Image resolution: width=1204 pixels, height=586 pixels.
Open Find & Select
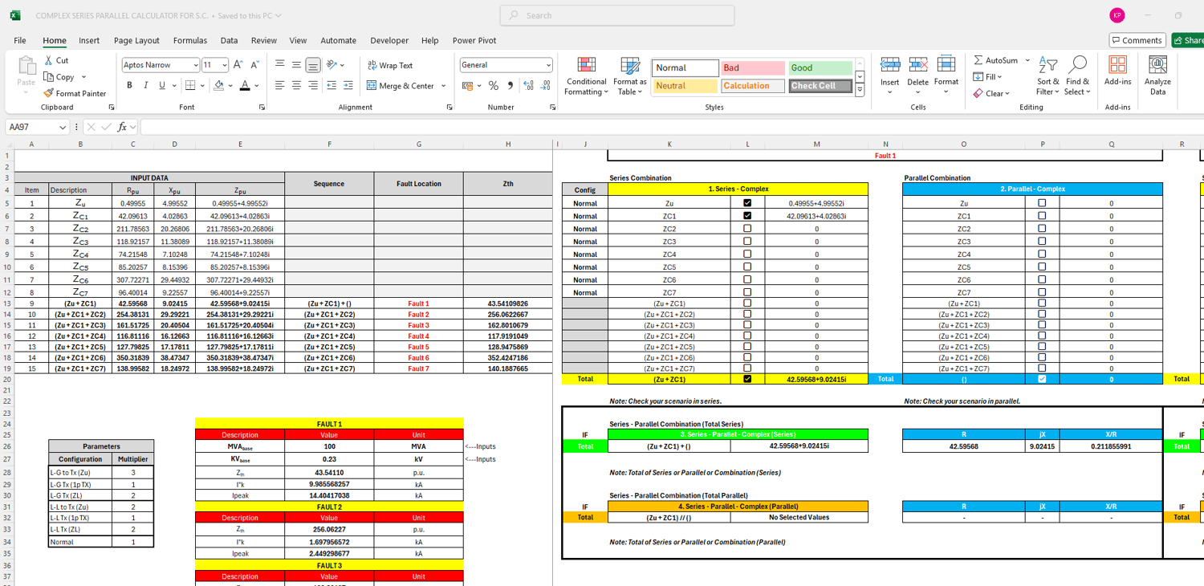coord(1078,75)
